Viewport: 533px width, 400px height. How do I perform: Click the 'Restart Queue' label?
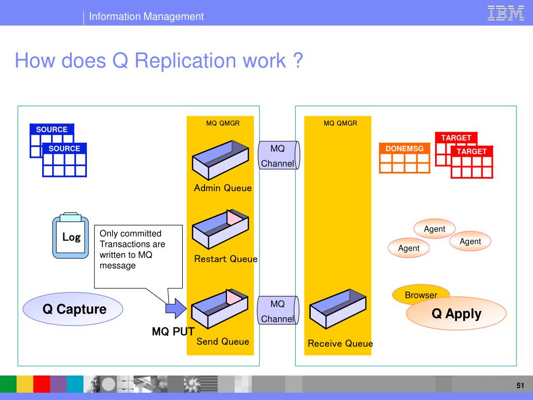[x=226, y=259]
